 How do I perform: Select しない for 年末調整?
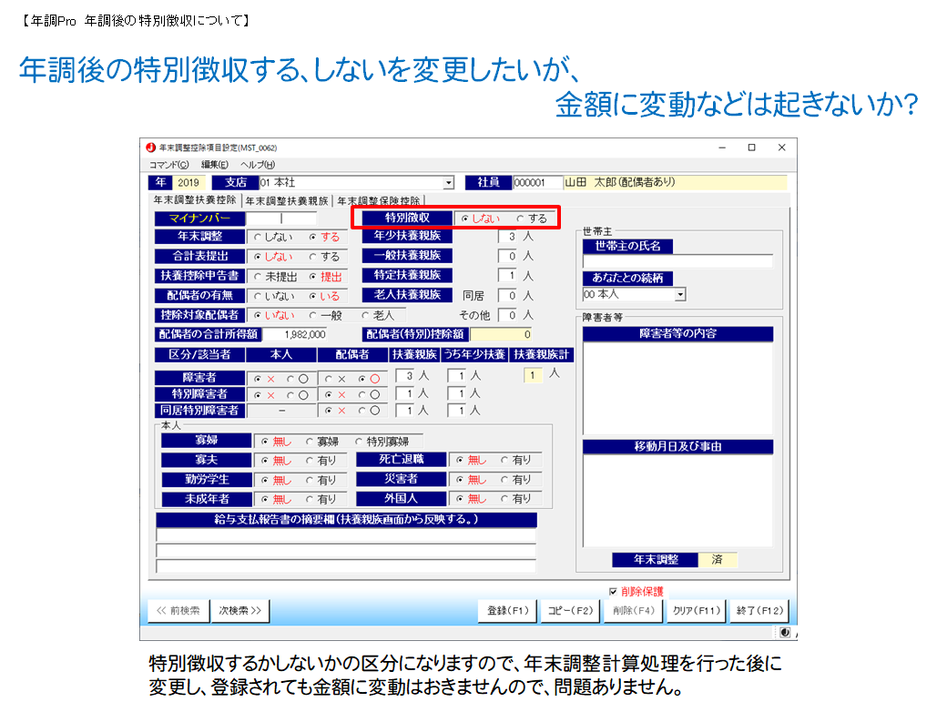258,238
